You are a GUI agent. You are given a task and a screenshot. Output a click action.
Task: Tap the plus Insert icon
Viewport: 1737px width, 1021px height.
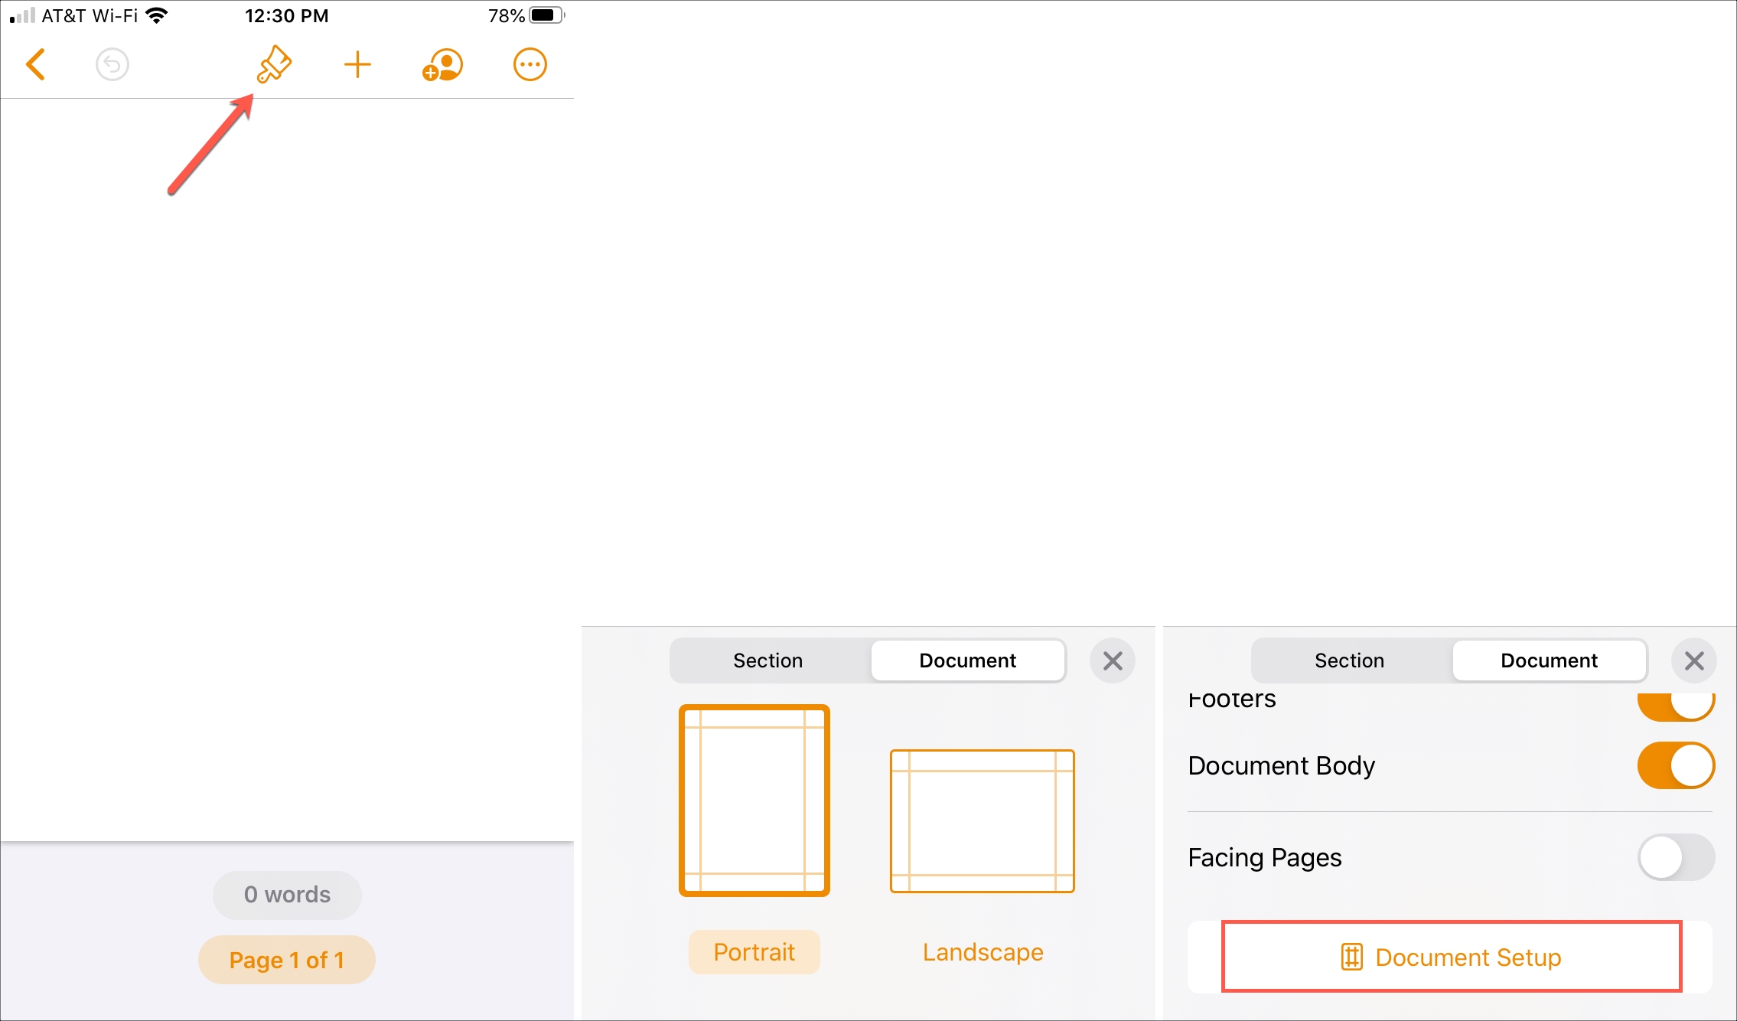point(357,64)
